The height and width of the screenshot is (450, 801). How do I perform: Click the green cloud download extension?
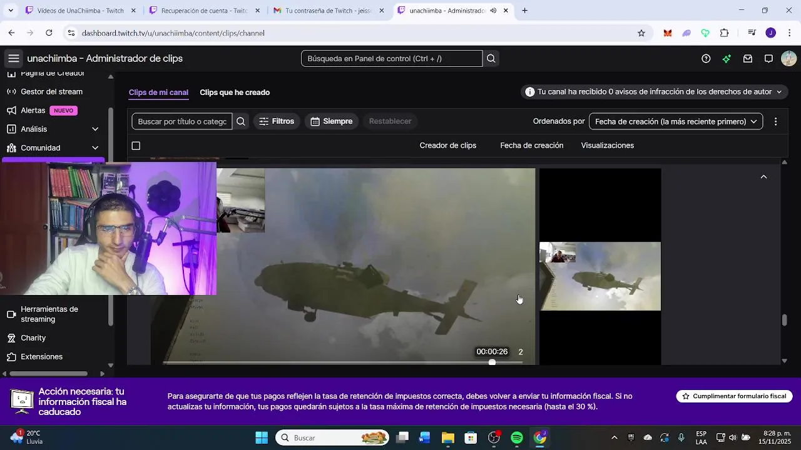[705, 33]
